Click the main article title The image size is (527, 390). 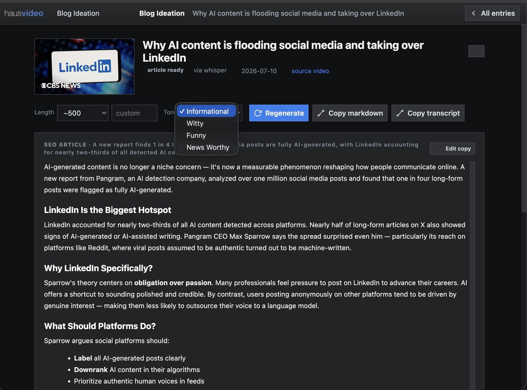tap(283, 51)
